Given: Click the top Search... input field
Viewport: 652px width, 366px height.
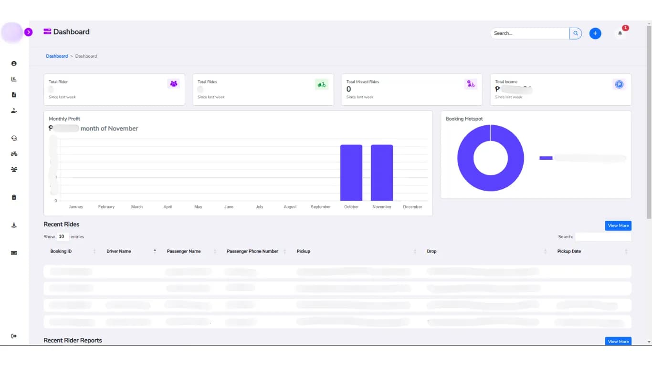Looking at the screenshot, I should tap(529, 33).
